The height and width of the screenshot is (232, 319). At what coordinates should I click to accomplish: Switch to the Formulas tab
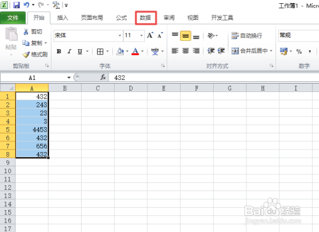pyautogui.click(x=121, y=18)
